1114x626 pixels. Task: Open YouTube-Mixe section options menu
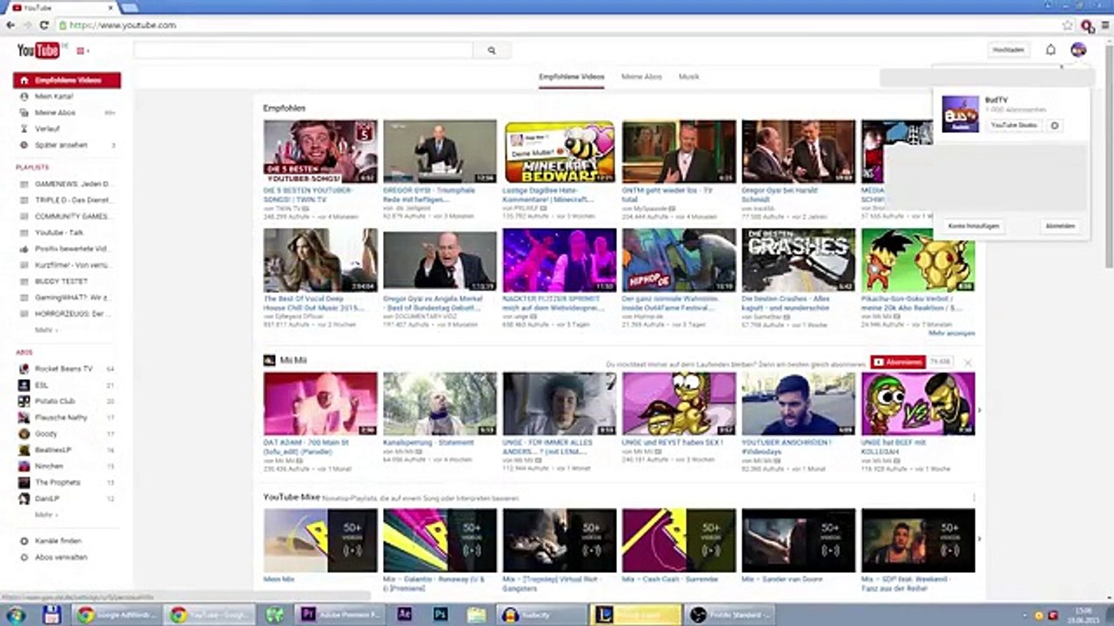[973, 498]
